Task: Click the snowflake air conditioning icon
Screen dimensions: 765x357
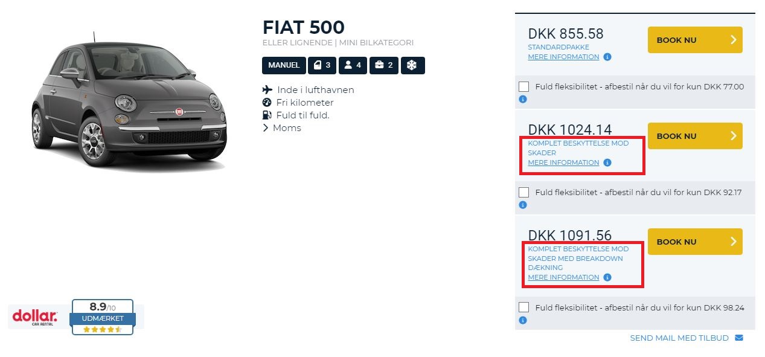Action: 412,65
